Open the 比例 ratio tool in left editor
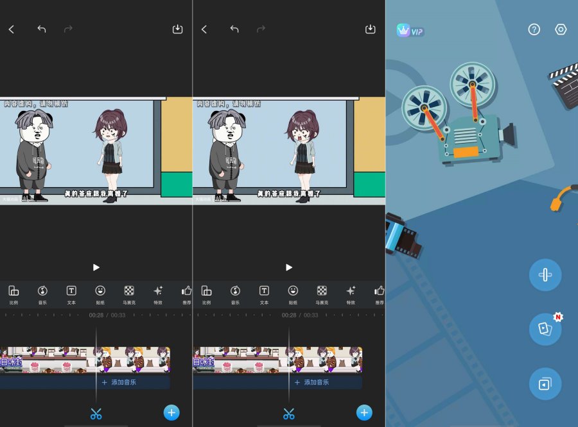 click(x=13, y=294)
